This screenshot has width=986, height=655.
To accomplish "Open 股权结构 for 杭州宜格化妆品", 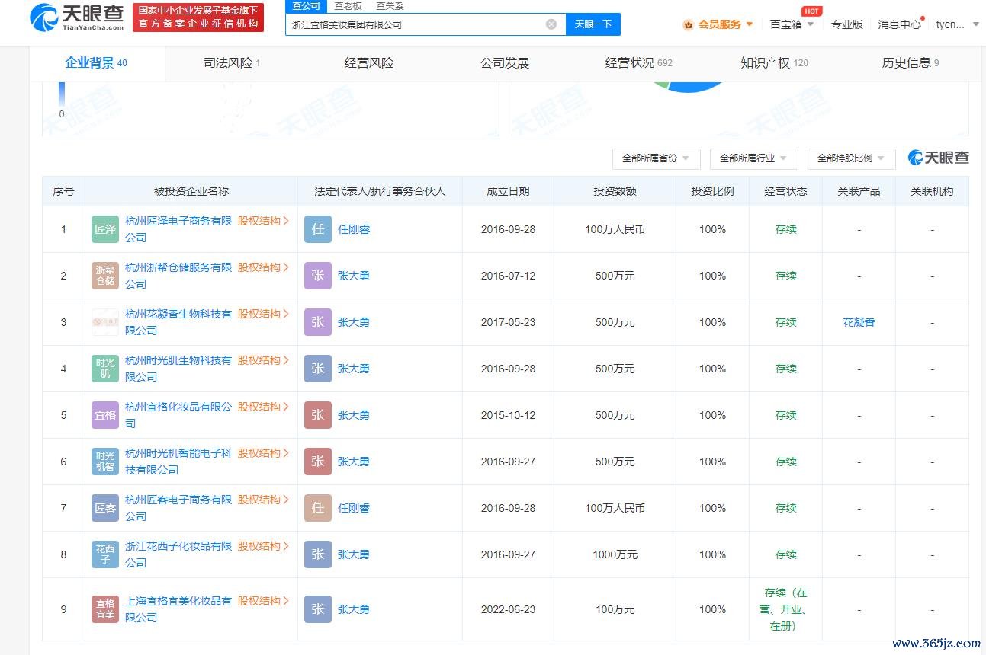I will 263,407.
